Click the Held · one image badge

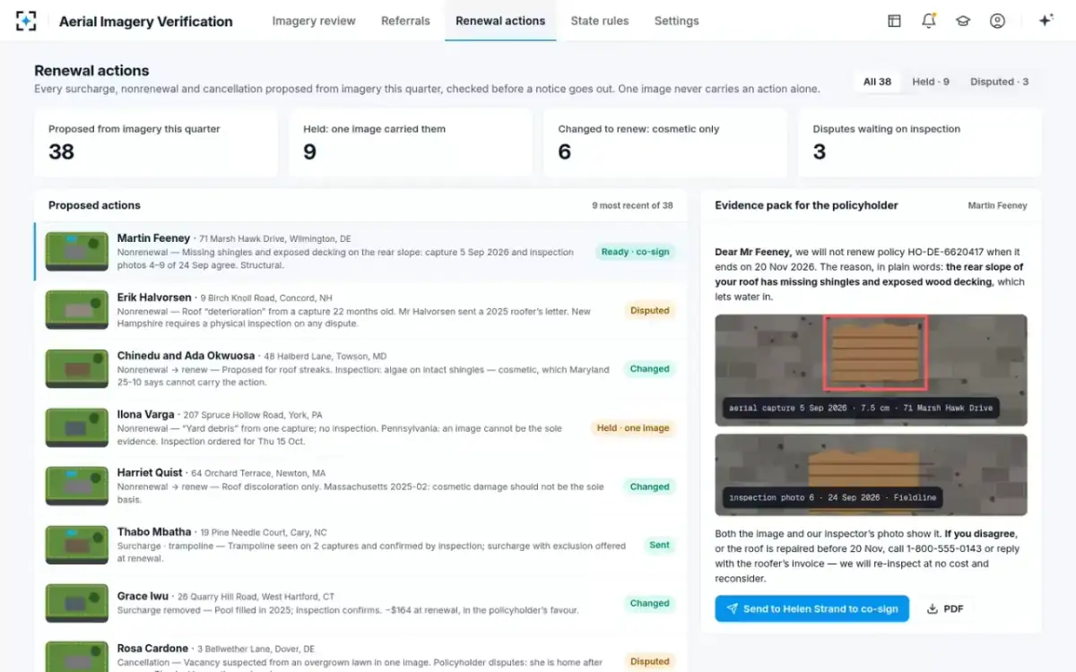coord(633,428)
